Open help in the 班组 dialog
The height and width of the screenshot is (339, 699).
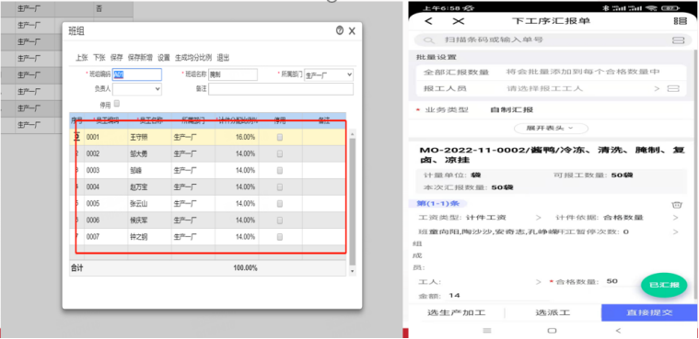coord(340,30)
